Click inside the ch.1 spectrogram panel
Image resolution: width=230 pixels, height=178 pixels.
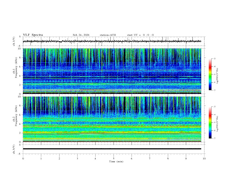click(x=112, y=71)
